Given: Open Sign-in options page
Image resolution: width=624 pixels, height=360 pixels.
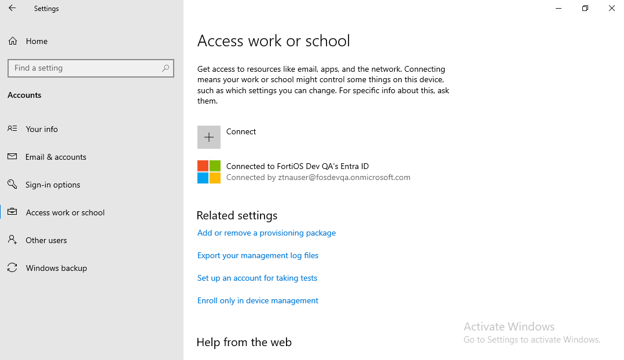Looking at the screenshot, I should click(x=53, y=185).
